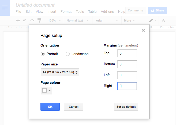Select Portrait orientation

pyautogui.click(x=43, y=54)
